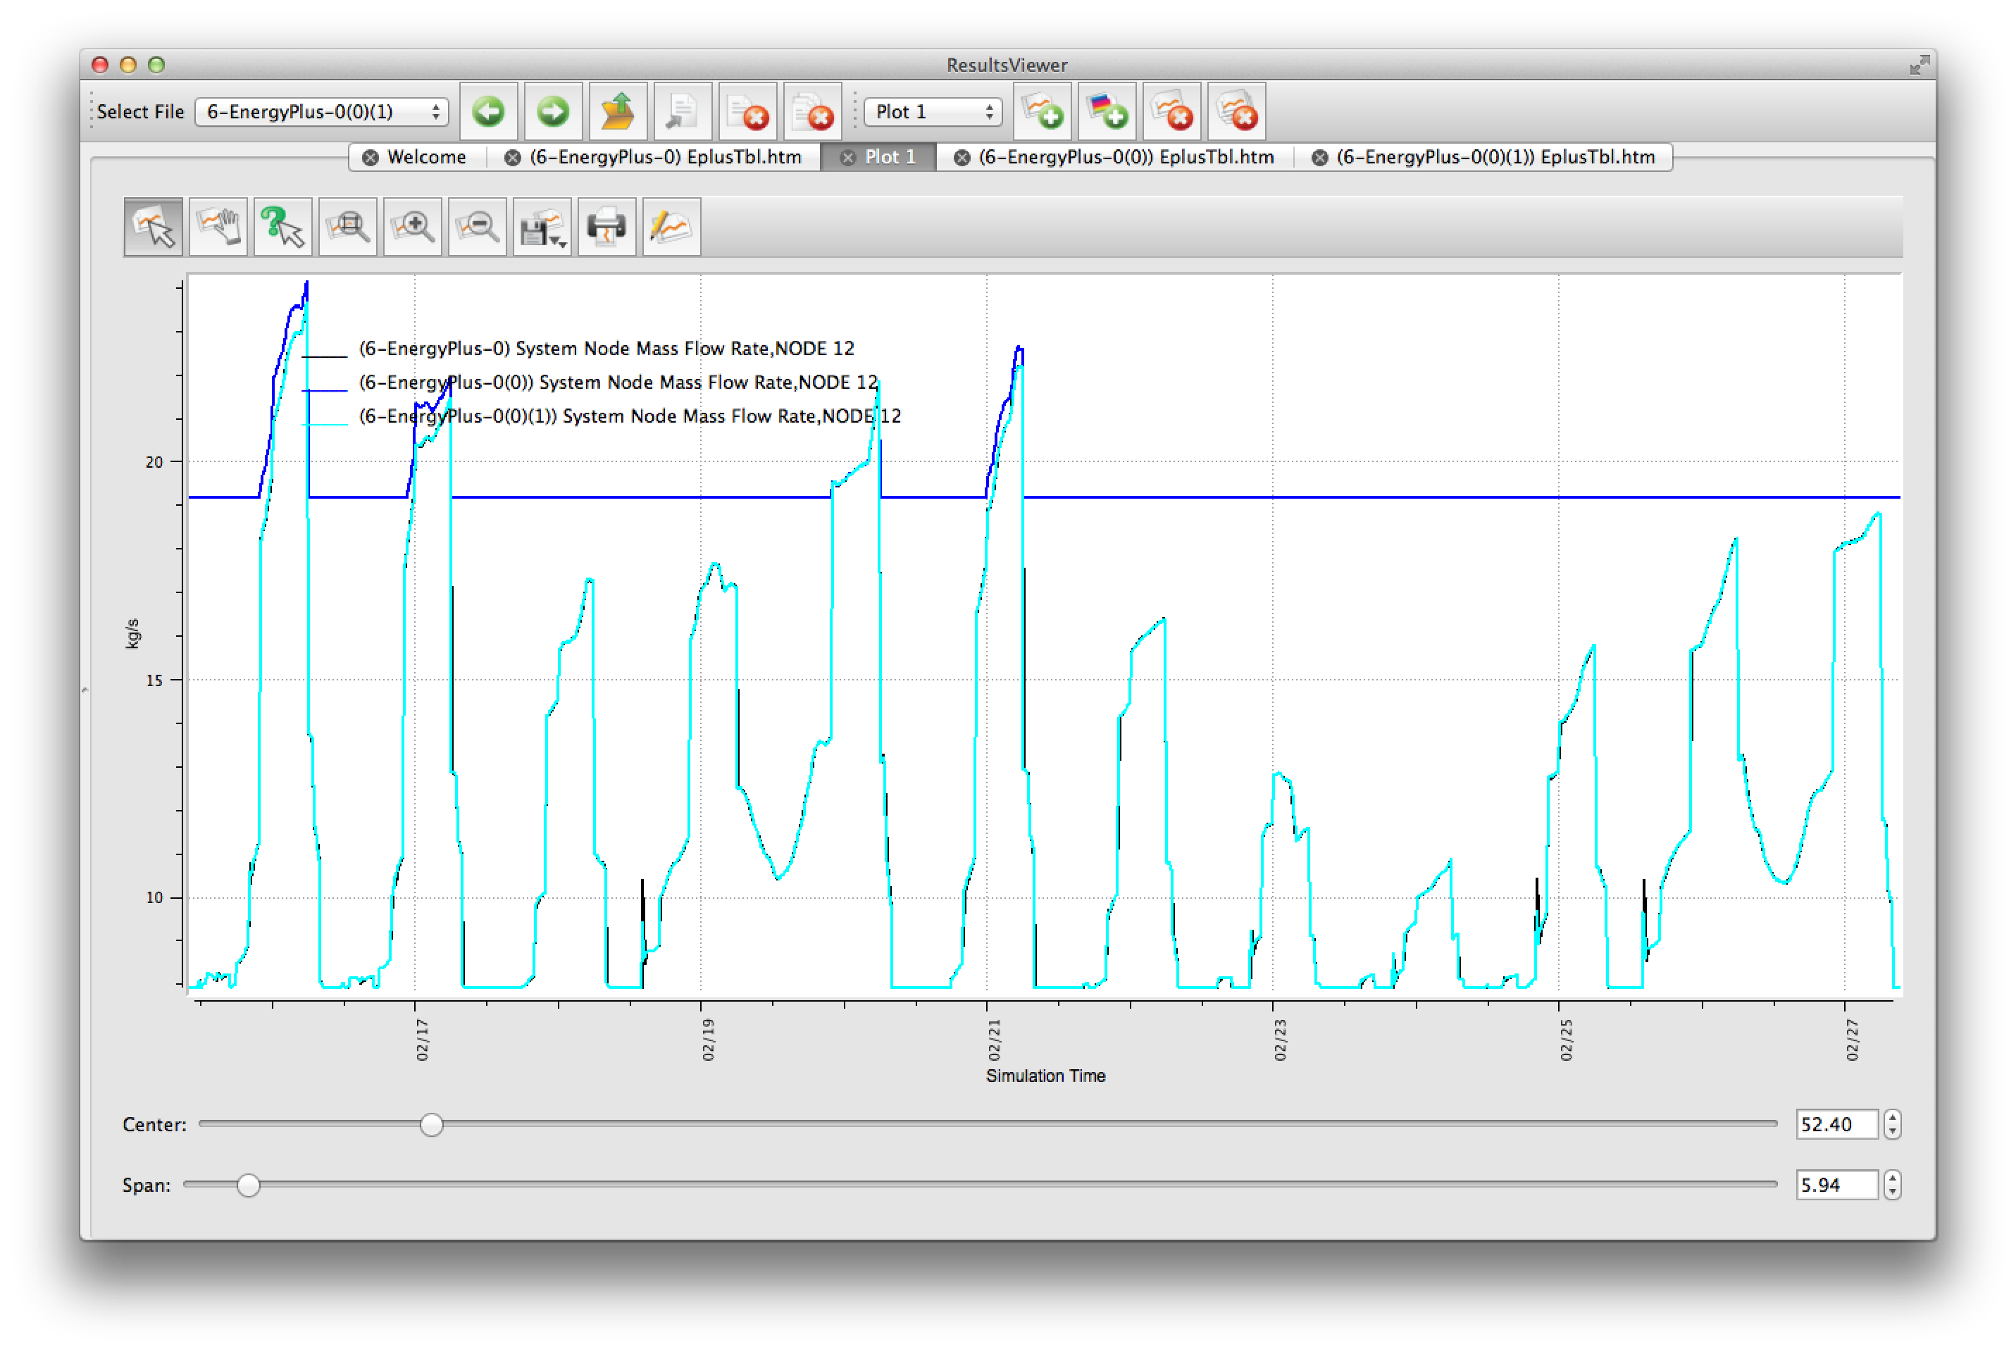Click the close all plots icon

(x=1237, y=111)
